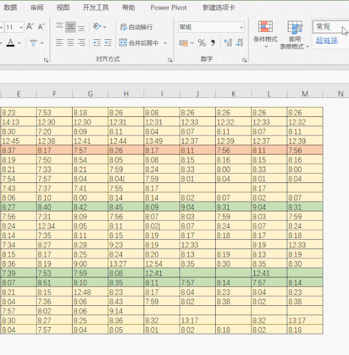
Task: Increase font size with the larger A icon
Action: 30,27
